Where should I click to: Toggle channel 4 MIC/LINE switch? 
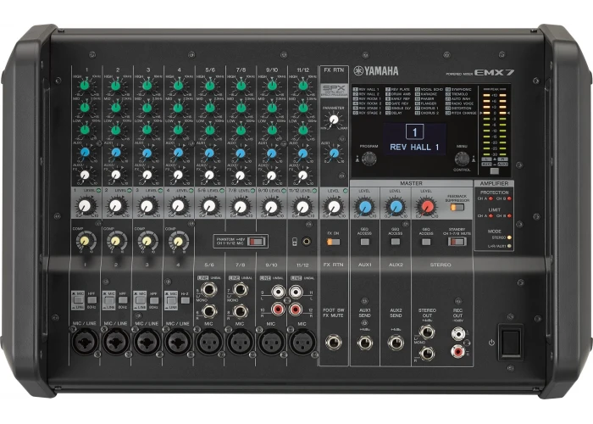pyautogui.click(x=171, y=300)
